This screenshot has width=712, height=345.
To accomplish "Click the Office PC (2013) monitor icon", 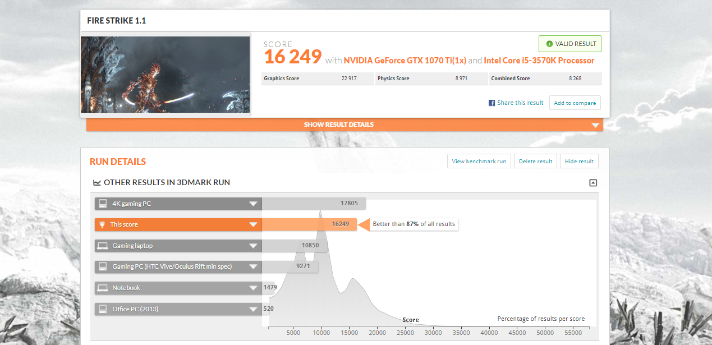I will pyautogui.click(x=102, y=309).
